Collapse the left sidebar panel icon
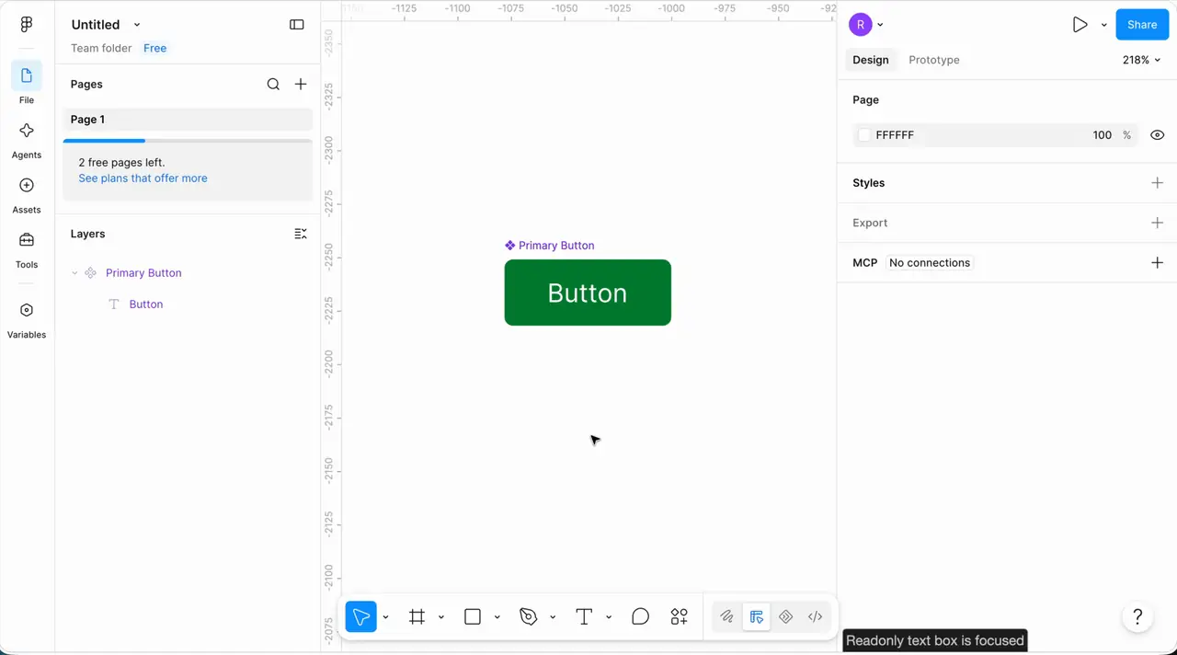The width and height of the screenshot is (1177, 655). pyautogui.click(x=296, y=25)
